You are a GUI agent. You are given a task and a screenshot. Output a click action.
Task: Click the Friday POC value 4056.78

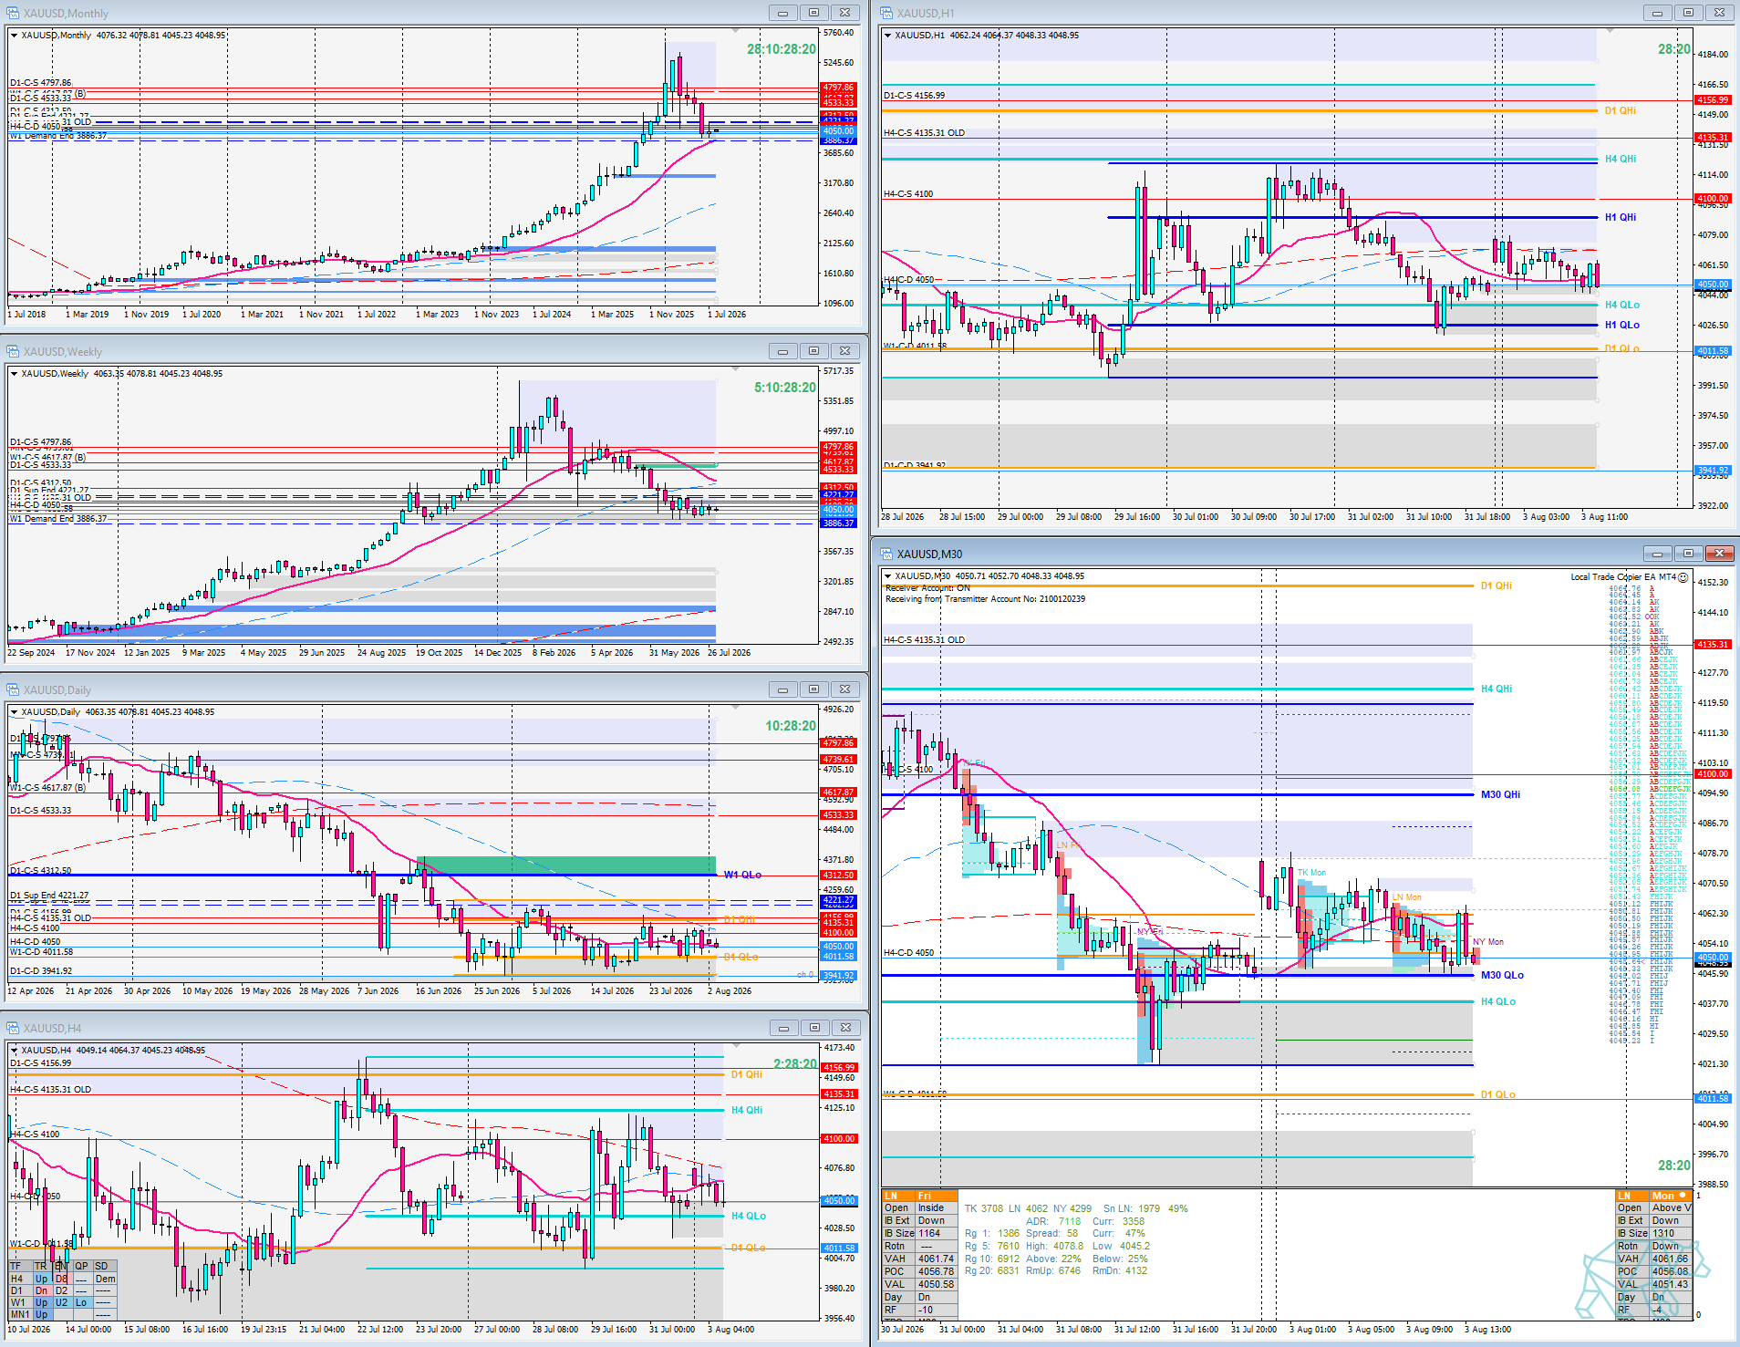click(936, 1271)
